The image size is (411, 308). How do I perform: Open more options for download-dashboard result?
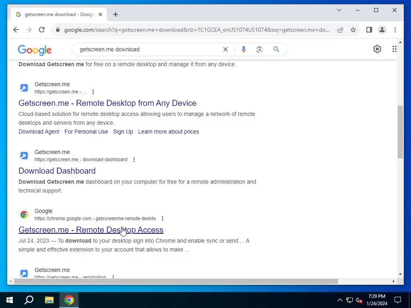coord(134,160)
